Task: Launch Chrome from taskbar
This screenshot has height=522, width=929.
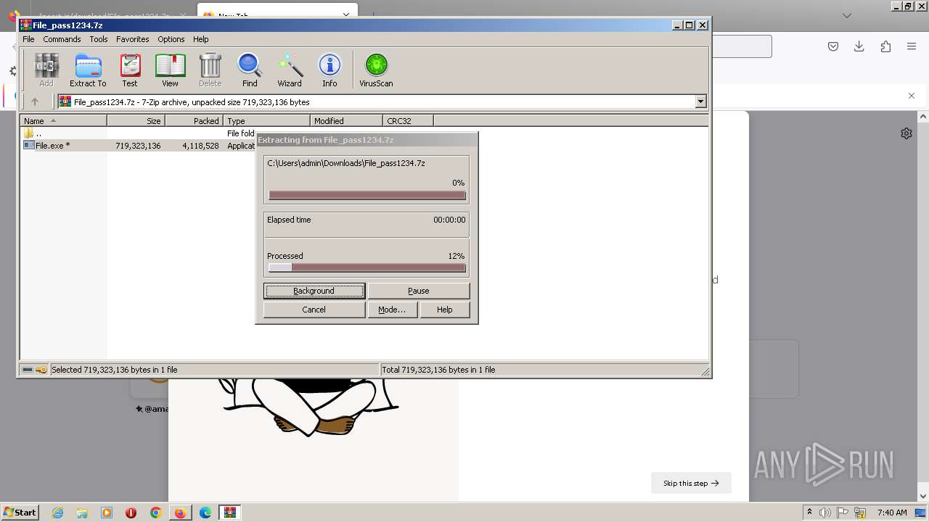Action: pos(155,513)
